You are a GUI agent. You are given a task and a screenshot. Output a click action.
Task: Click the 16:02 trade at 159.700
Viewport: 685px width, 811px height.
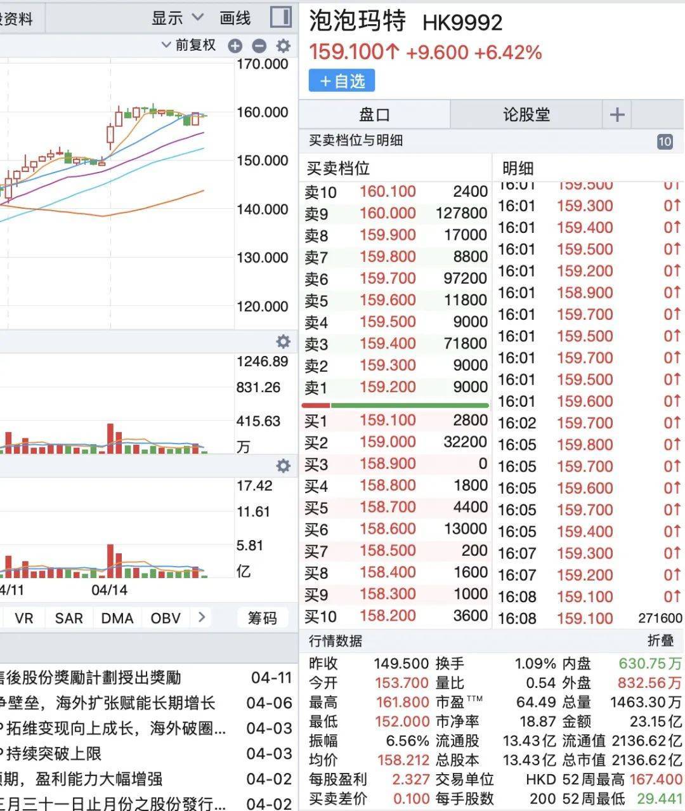click(585, 423)
